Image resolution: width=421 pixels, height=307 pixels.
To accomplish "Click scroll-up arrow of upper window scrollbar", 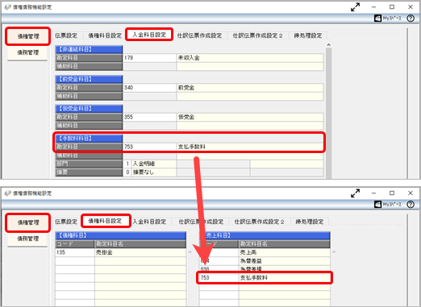I will tap(328, 45).
